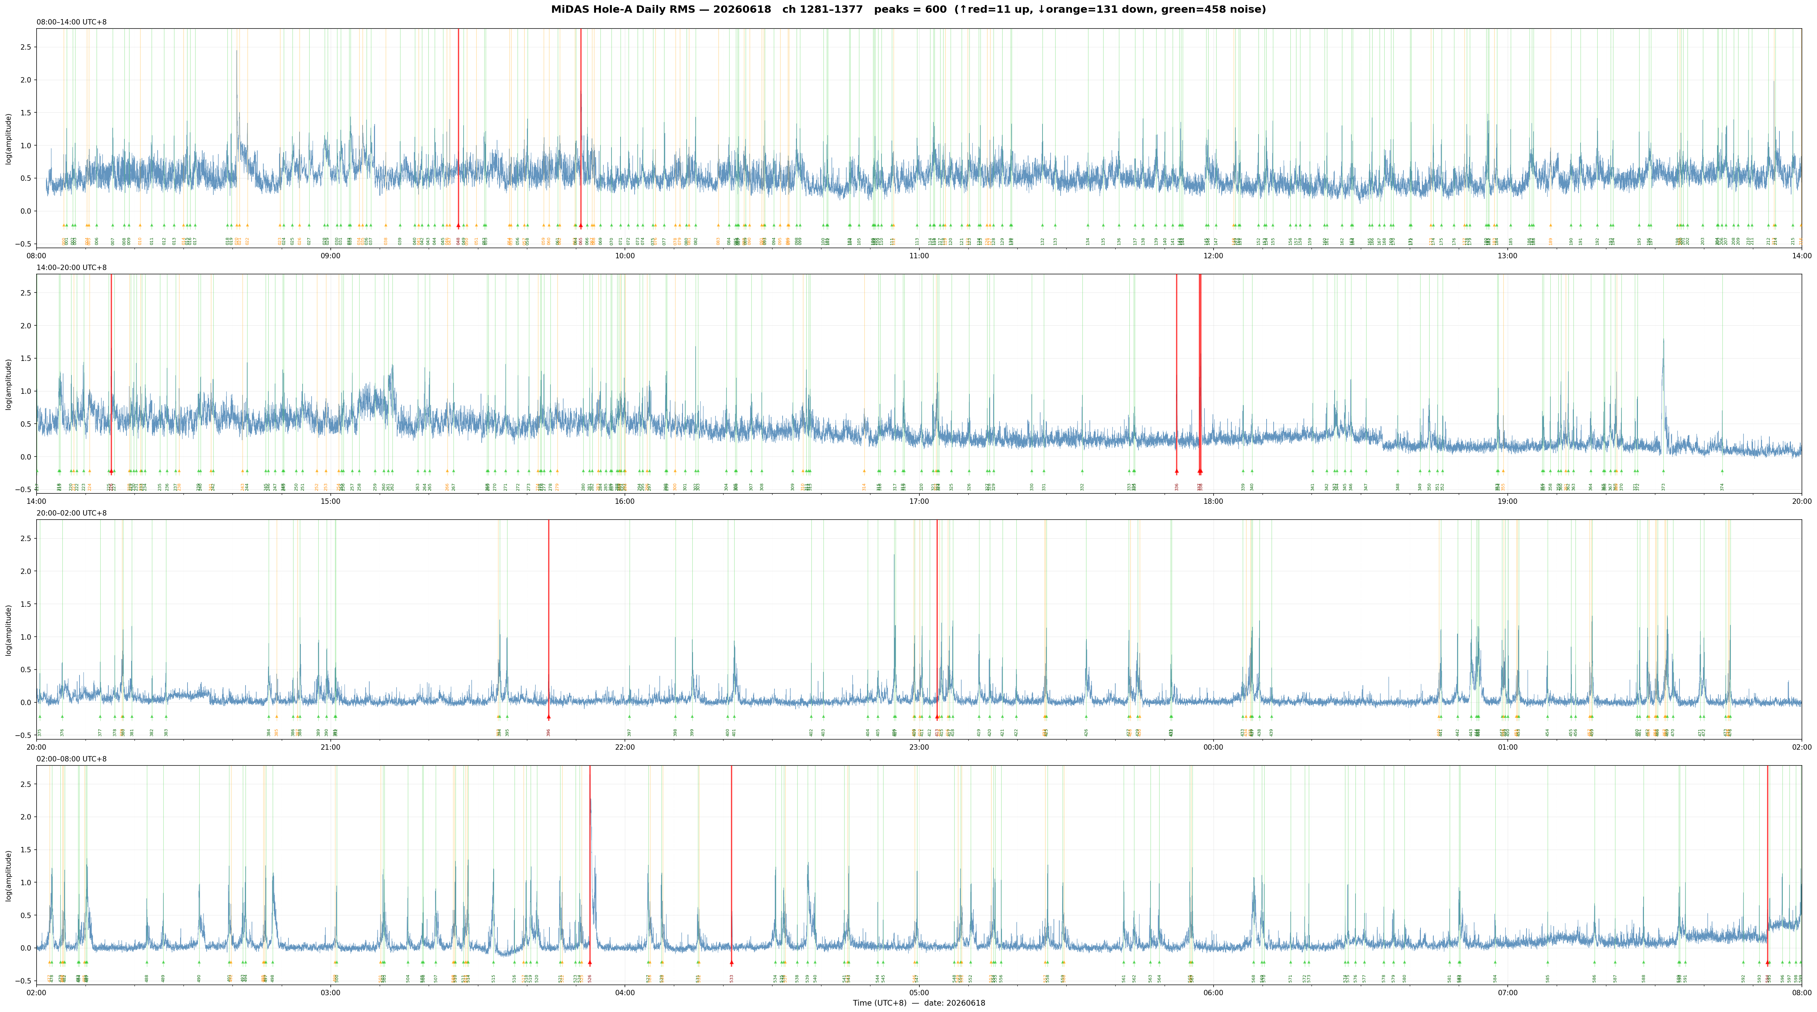The image size is (1817, 1012).
Task: Click the 16:00 x-axis tick label
Action: point(625,501)
